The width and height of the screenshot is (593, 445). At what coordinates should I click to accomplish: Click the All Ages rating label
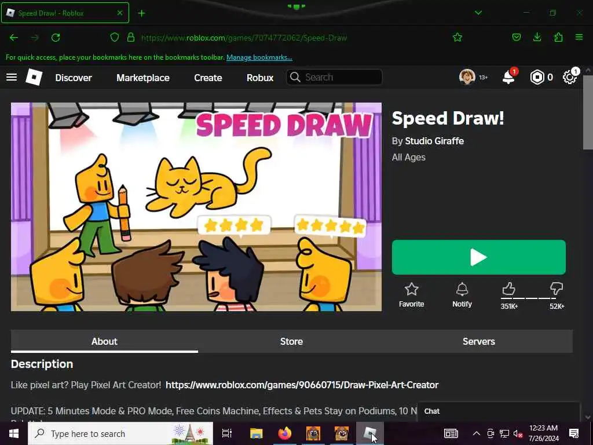[408, 158]
